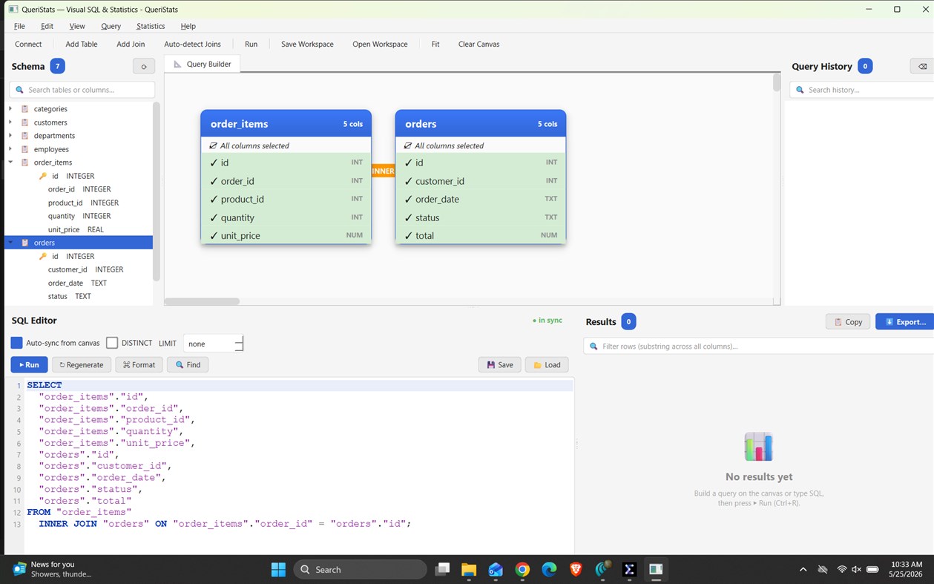Click the Format button
The height and width of the screenshot is (584, 934).
click(139, 364)
